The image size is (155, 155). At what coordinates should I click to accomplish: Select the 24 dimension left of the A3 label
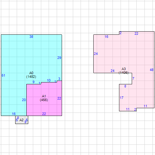[x=113, y=71]
